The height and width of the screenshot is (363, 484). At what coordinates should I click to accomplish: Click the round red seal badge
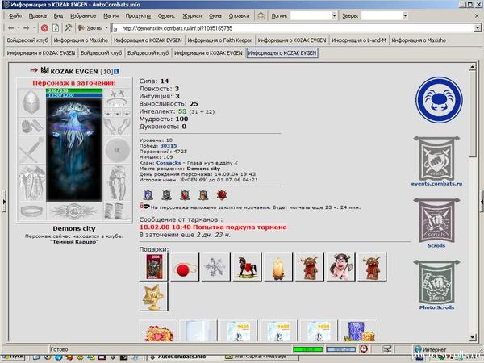point(222,195)
